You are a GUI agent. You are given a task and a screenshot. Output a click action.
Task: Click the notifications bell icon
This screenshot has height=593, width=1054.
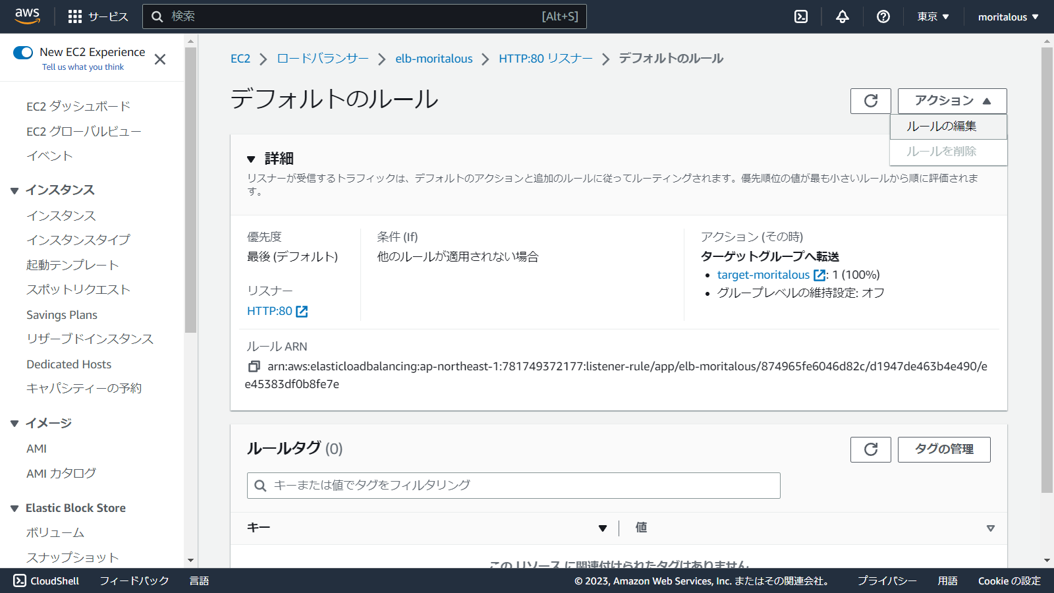(x=842, y=16)
